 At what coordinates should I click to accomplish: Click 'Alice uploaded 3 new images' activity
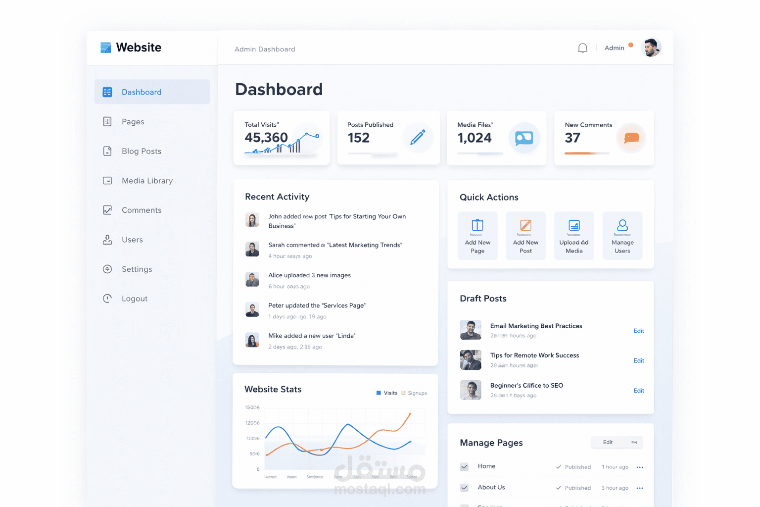point(310,275)
